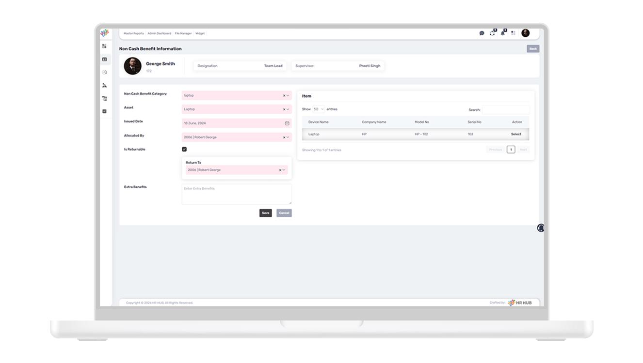Viewport: 643px width, 363px height.
Task: Open the user profile avatar in header
Action: tap(525, 33)
